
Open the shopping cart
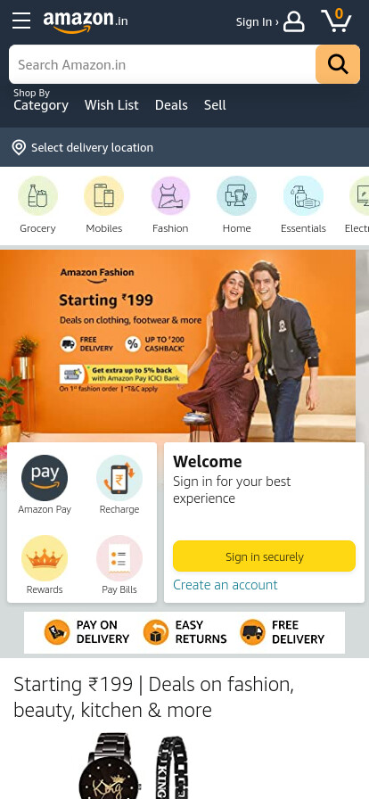point(336,21)
